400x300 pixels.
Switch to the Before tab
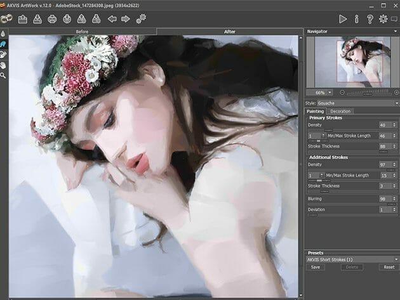click(82, 31)
